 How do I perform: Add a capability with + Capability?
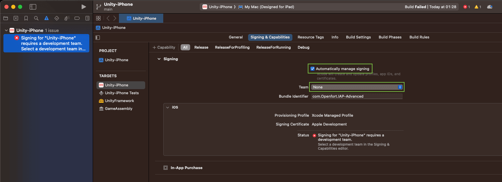(x=164, y=47)
